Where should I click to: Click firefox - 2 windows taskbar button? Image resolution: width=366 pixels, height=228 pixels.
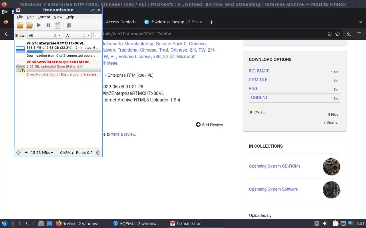coord(77,223)
